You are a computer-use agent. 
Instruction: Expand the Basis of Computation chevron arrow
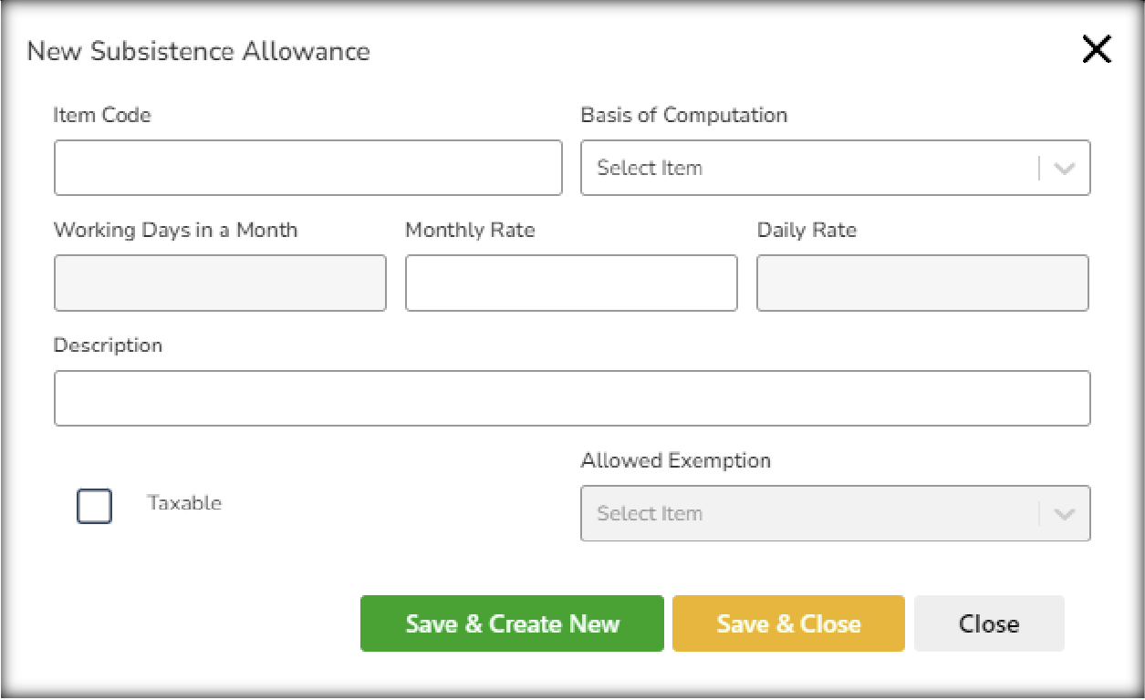pos(1064,169)
